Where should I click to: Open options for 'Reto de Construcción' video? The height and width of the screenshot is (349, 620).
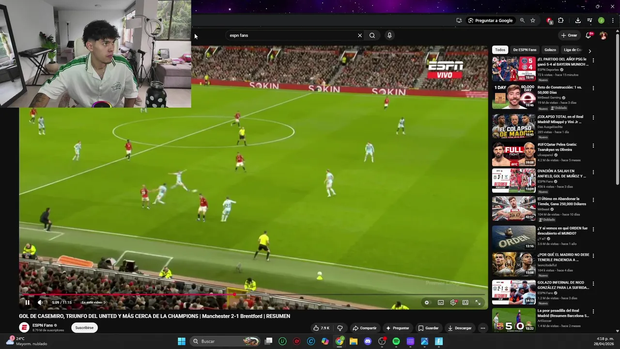pyautogui.click(x=593, y=88)
